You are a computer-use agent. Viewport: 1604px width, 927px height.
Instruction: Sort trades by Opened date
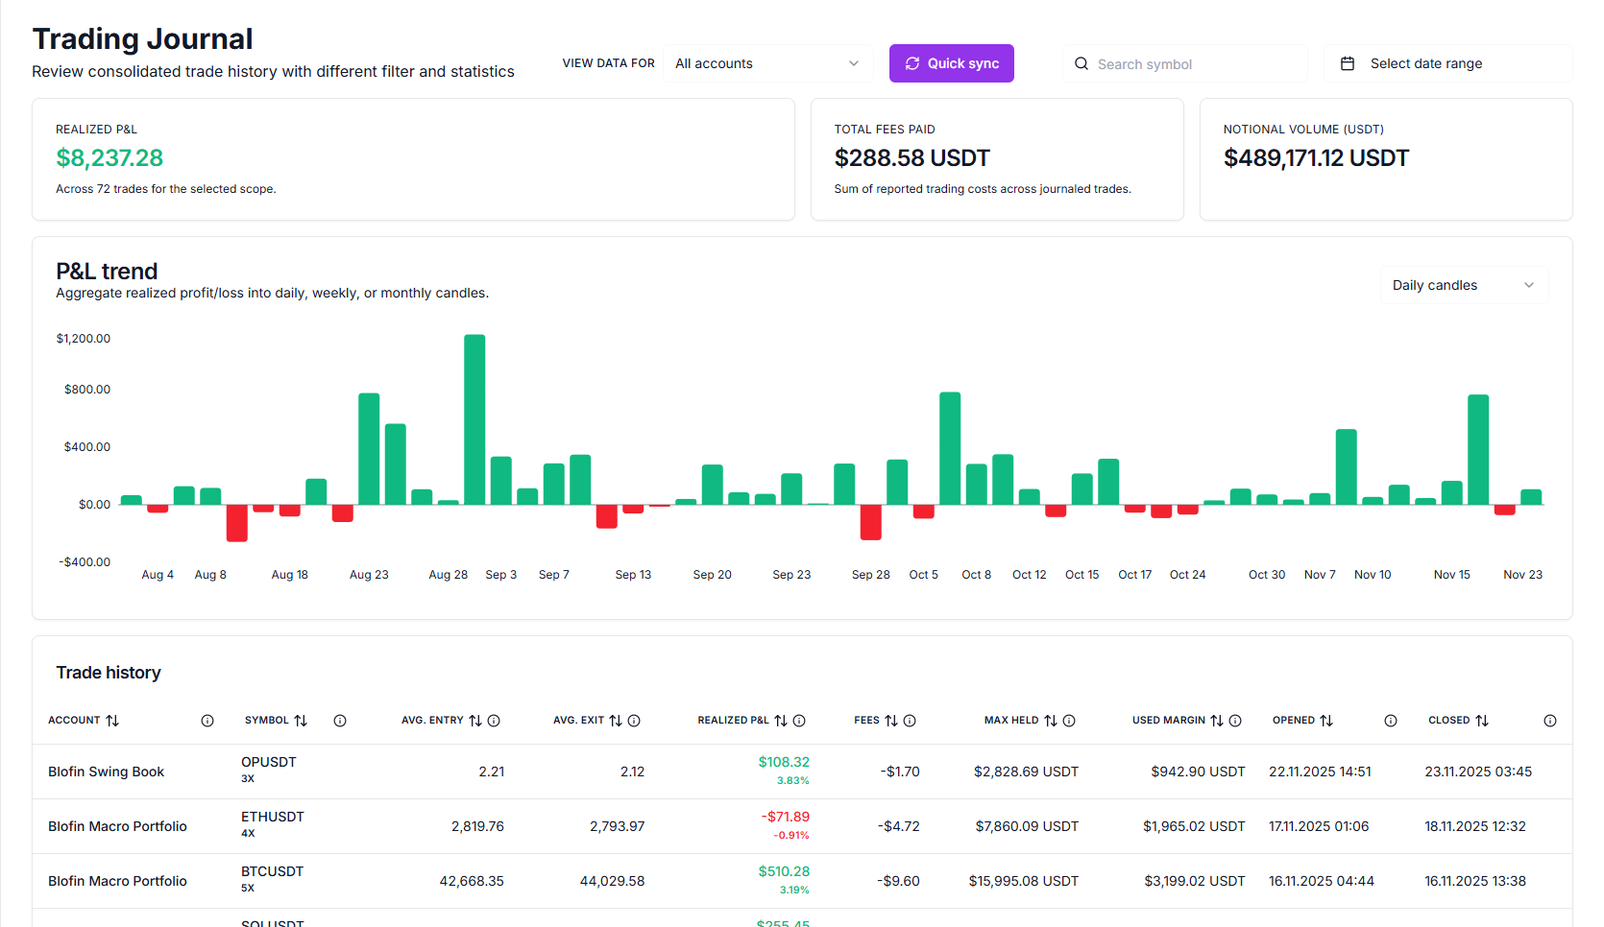1328,720
